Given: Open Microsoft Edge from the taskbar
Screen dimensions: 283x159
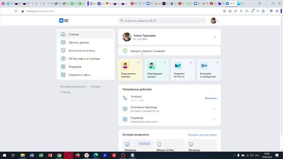Looking at the screenshot, I should (96, 155).
